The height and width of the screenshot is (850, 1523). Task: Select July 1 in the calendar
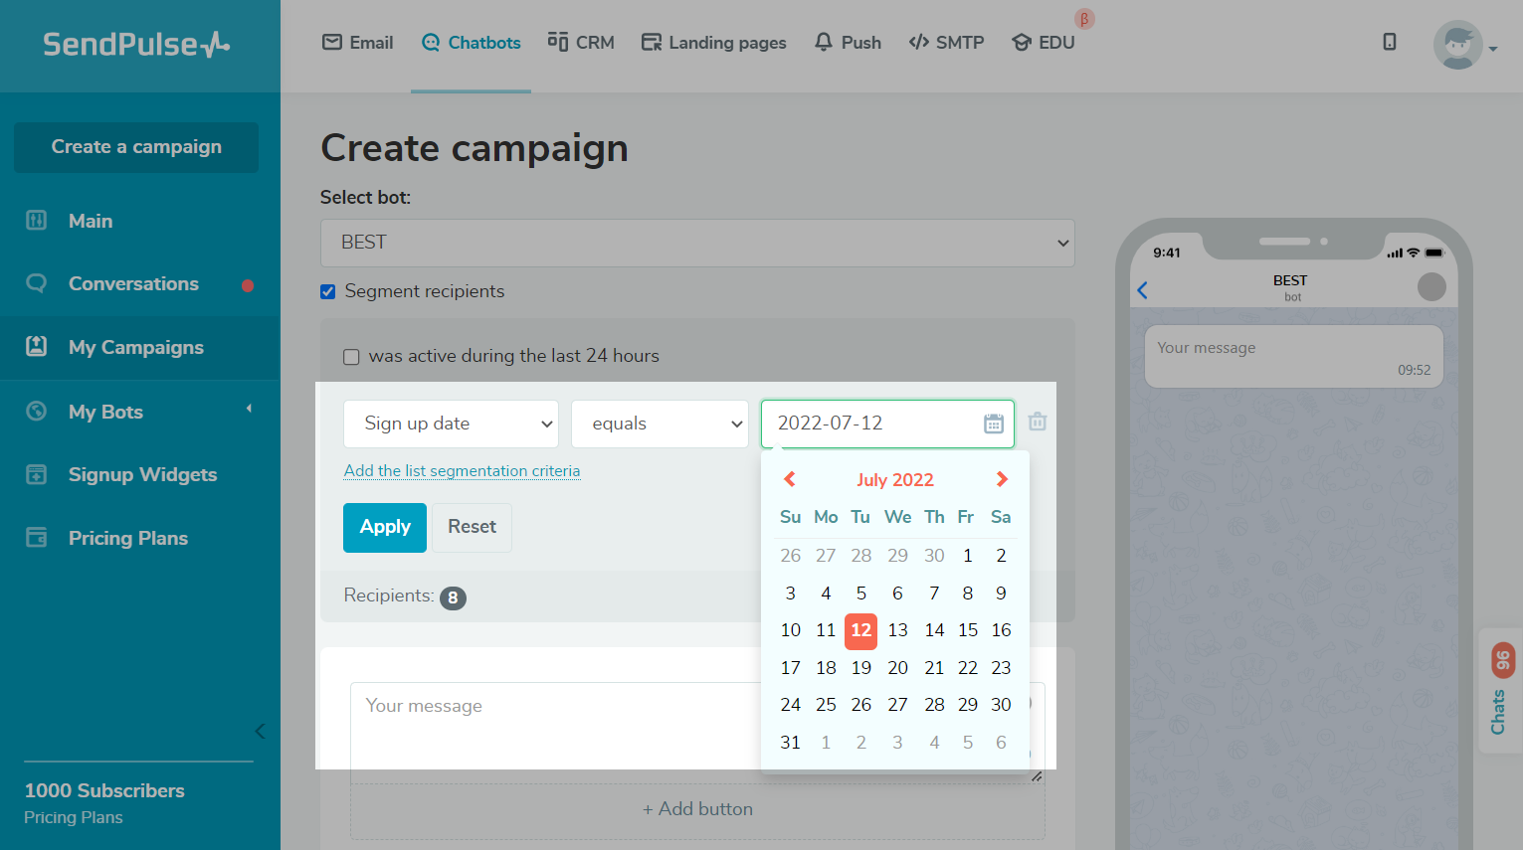[967, 556]
